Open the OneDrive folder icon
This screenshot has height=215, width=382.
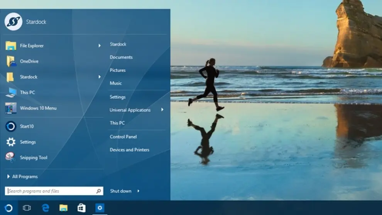(x=11, y=61)
